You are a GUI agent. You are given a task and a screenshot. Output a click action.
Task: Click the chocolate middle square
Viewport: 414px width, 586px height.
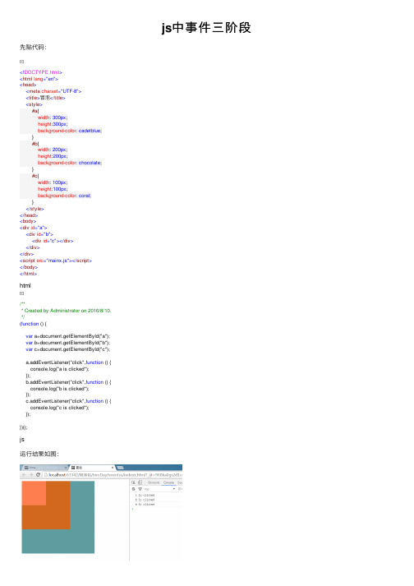pos(58,517)
